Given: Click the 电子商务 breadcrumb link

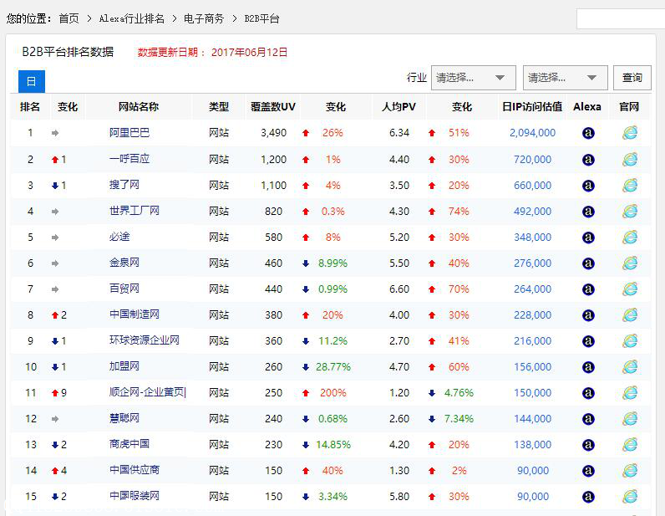Looking at the screenshot, I should click(x=204, y=18).
